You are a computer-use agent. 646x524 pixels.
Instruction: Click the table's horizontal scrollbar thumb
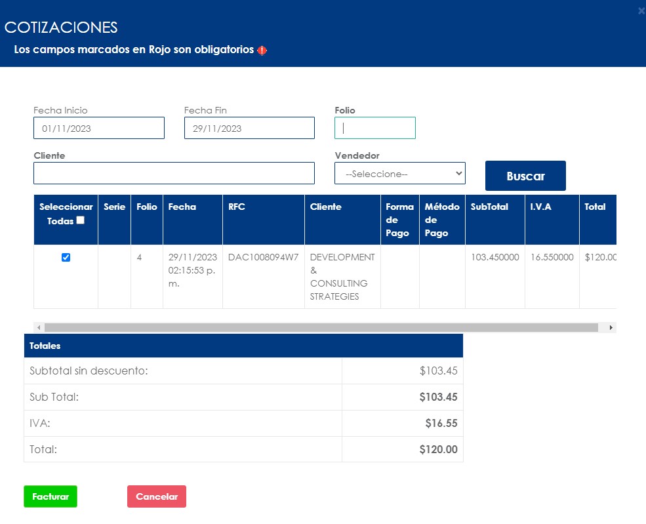coord(321,327)
